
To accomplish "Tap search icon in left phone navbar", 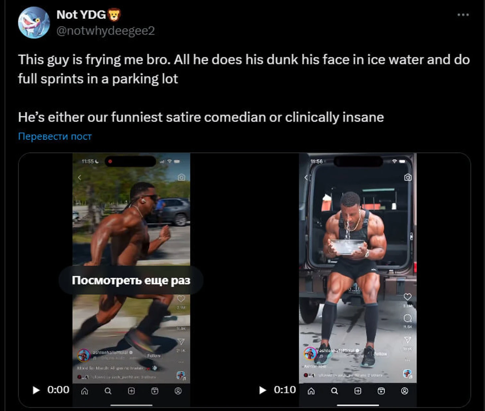I will pos(108,391).
